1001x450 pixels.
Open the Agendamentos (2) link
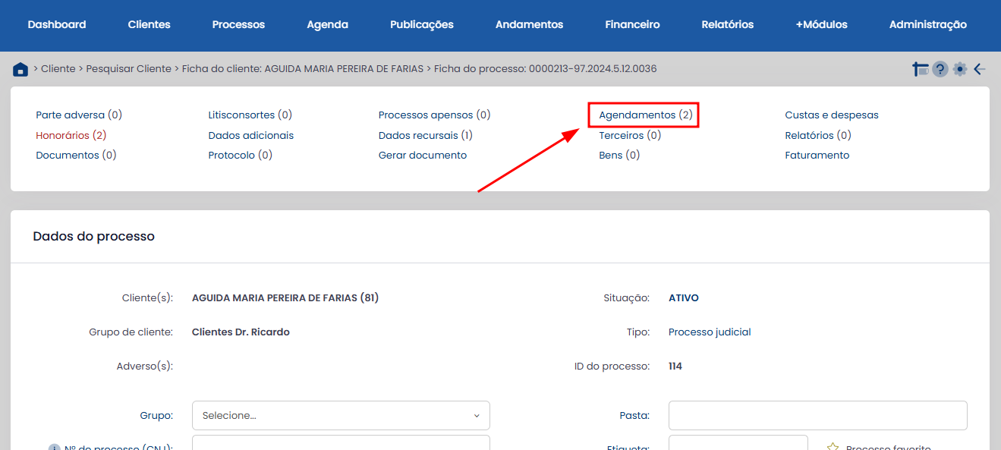point(645,115)
